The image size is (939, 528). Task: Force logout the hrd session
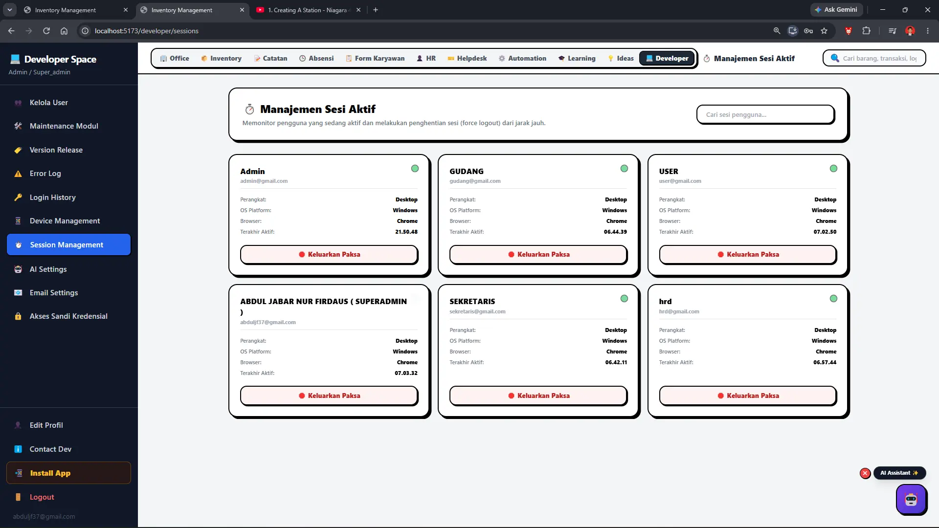pos(748,396)
